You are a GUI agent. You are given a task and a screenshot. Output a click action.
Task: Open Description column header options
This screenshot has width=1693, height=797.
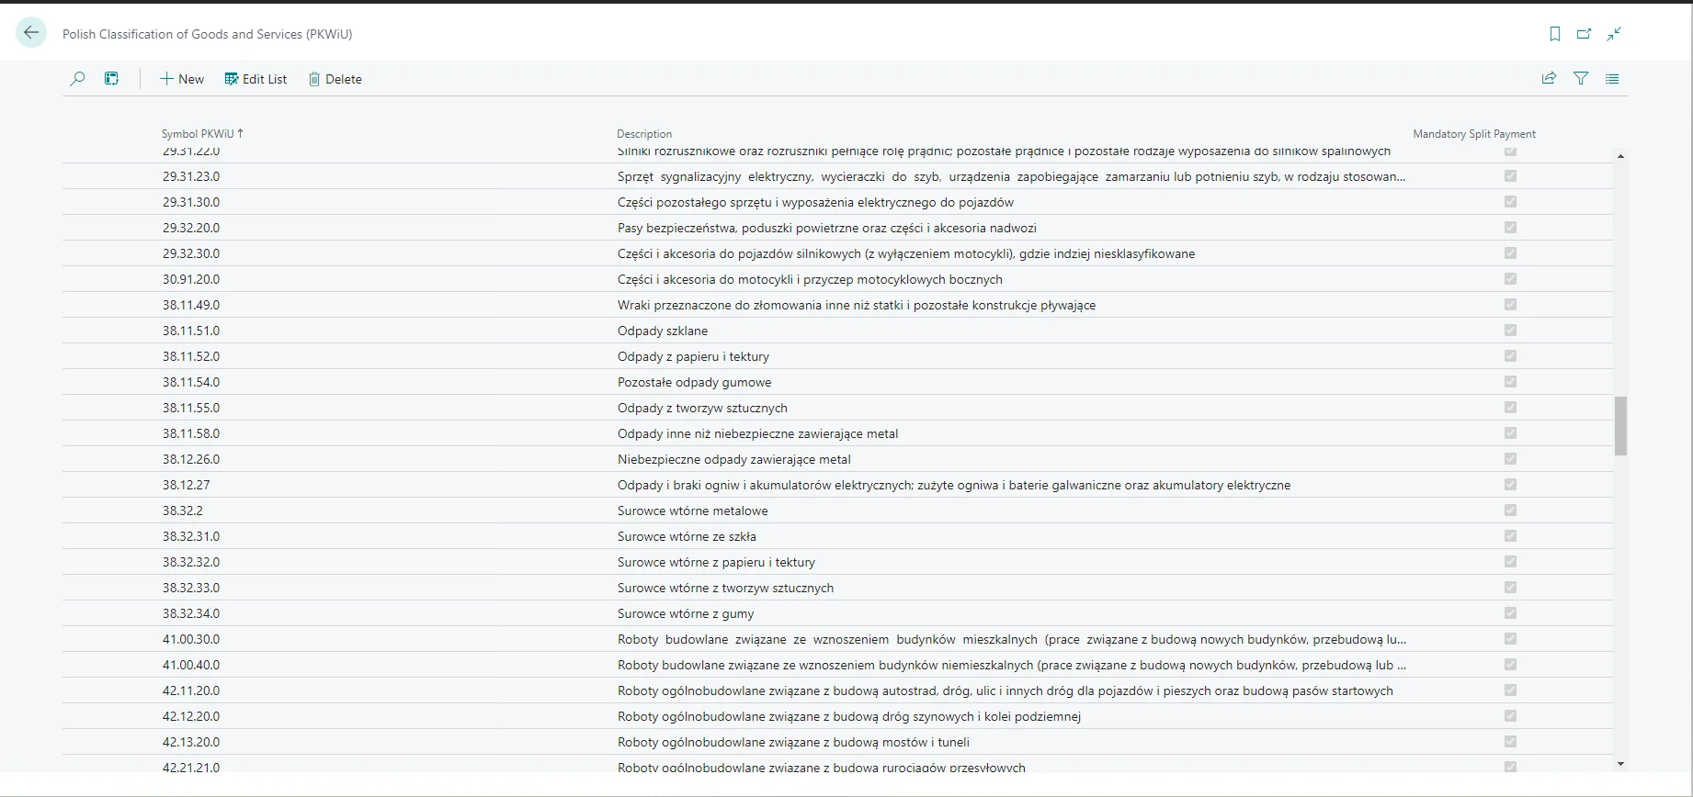pyautogui.click(x=644, y=134)
